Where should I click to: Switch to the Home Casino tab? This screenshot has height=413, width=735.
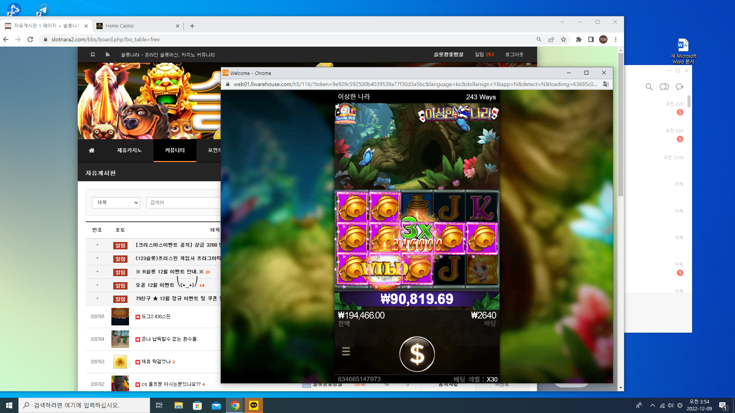click(x=138, y=26)
